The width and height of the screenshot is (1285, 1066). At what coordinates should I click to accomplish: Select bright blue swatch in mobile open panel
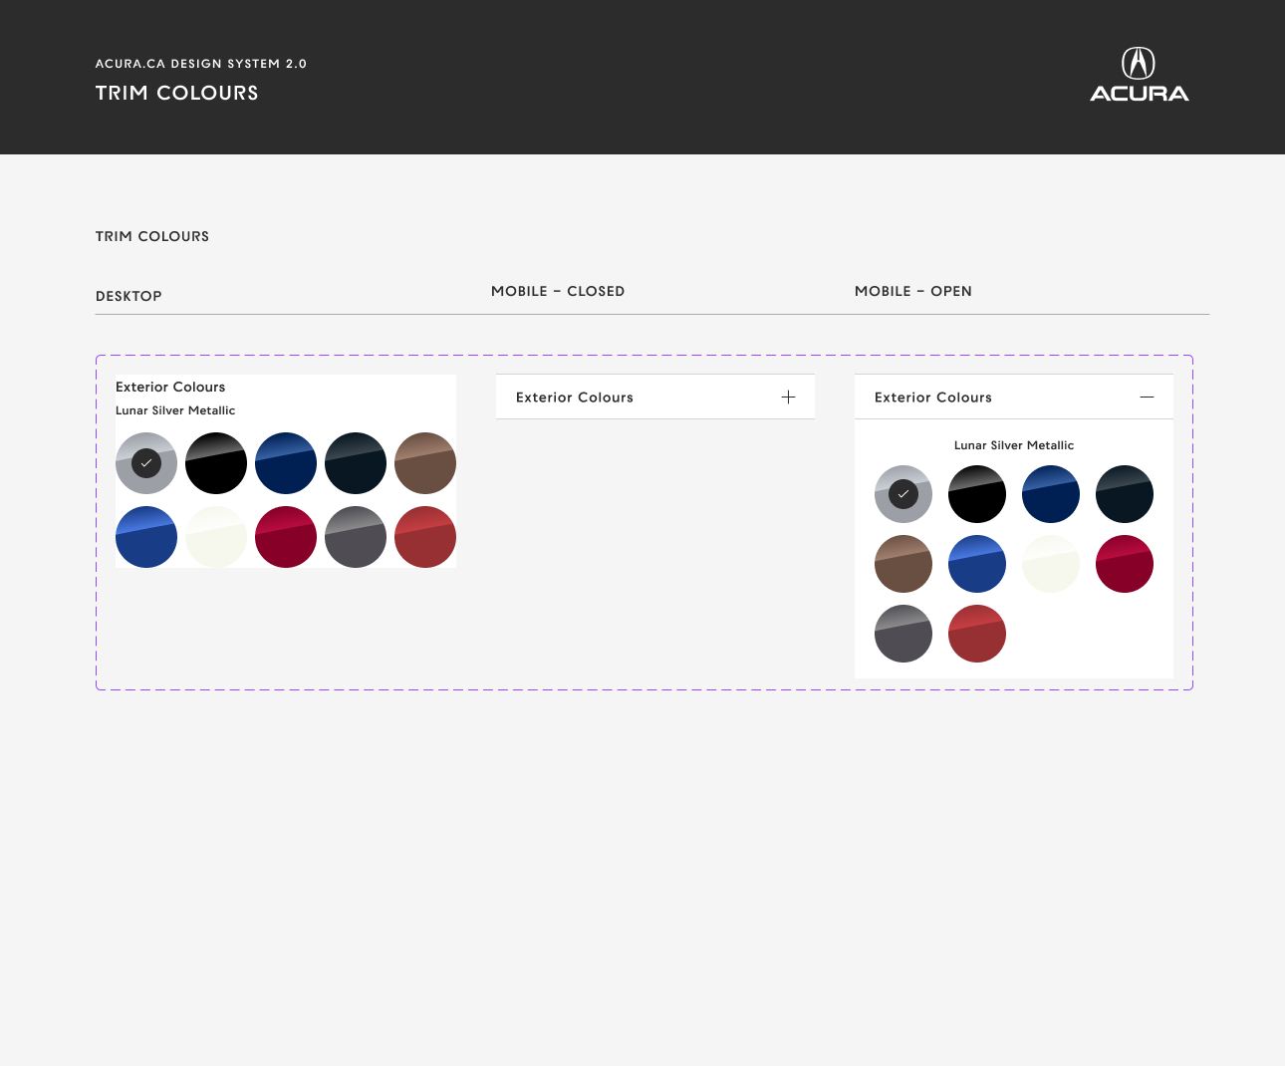[x=977, y=564]
